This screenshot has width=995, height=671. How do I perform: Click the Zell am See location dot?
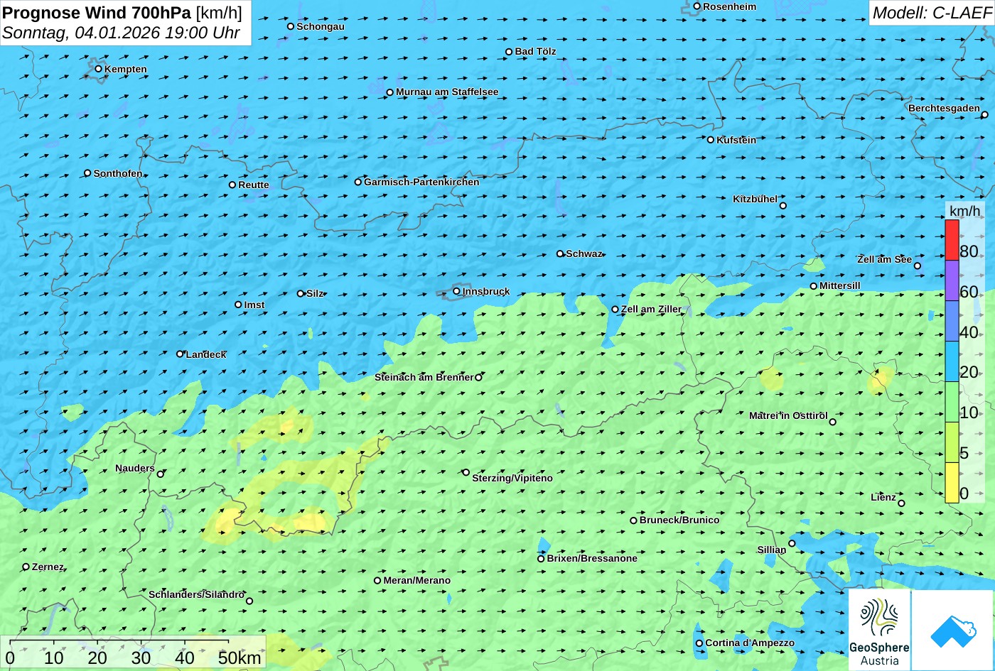pos(918,266)
